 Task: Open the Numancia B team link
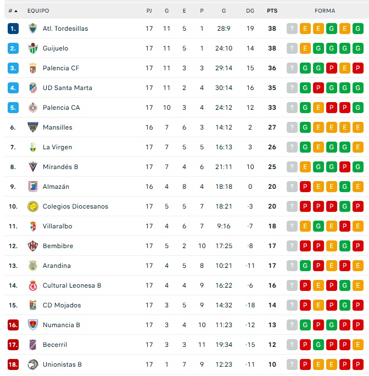[61, 325]
